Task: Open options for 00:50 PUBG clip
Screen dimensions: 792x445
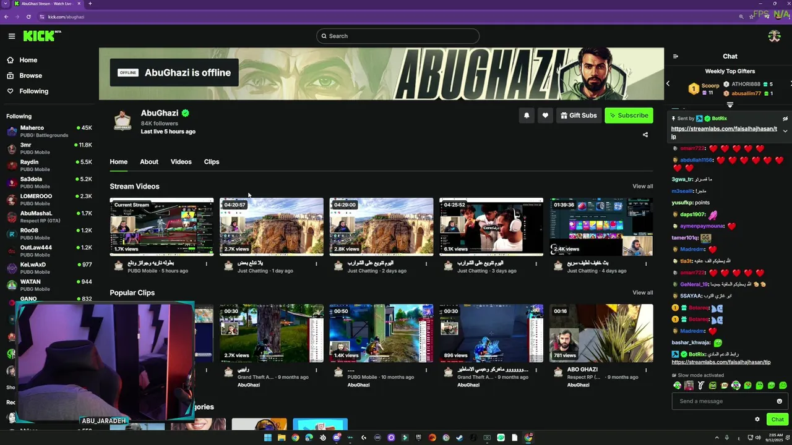Action: (426, 370)
